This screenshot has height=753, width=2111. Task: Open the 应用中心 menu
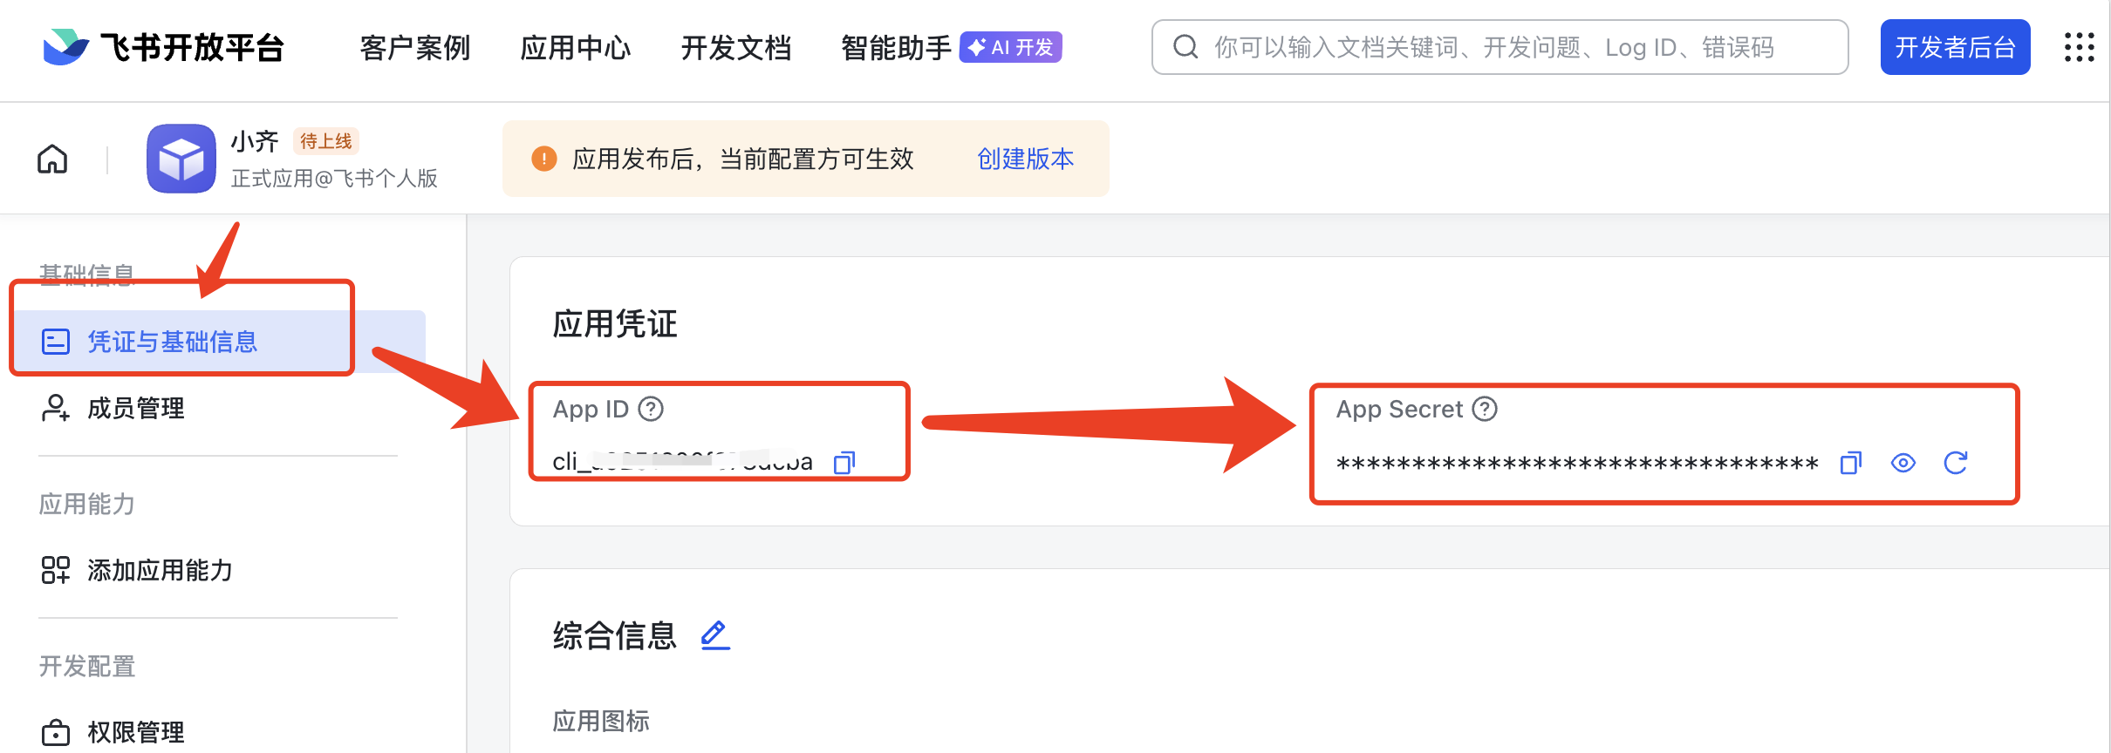tap(576, 47)
